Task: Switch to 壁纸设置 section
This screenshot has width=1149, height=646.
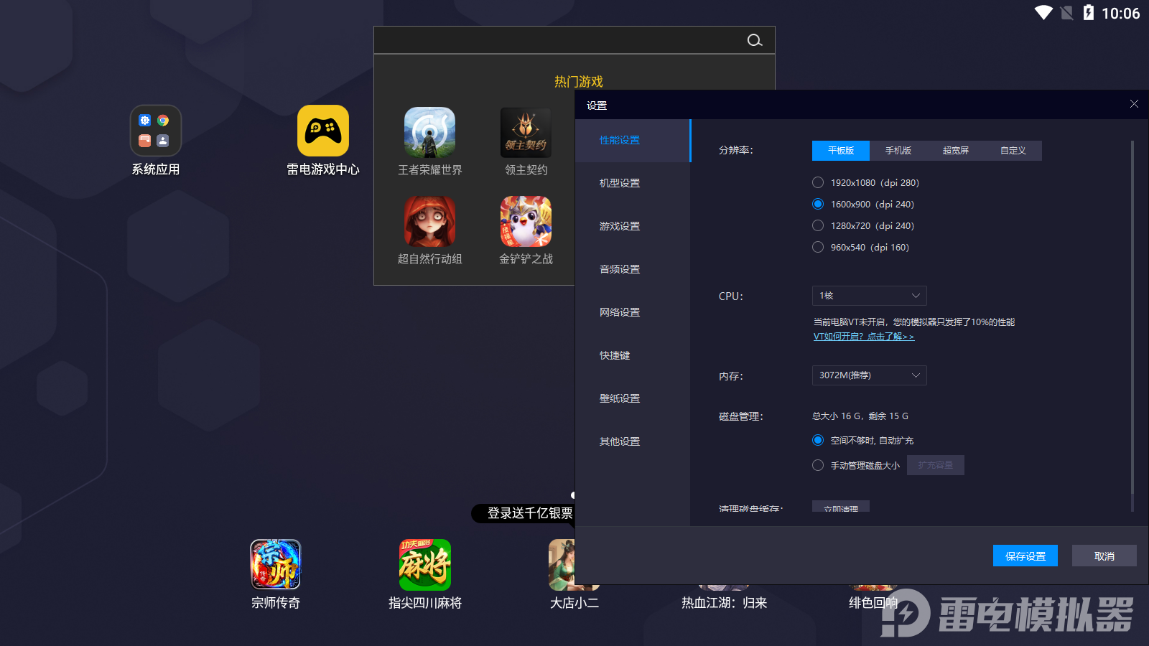Action: [x=633, y=399]
